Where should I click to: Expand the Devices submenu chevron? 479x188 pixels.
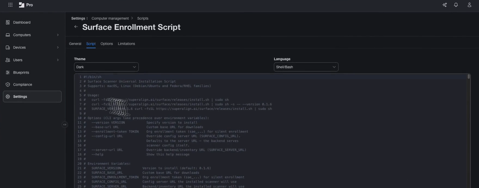[x=58, y=47]
